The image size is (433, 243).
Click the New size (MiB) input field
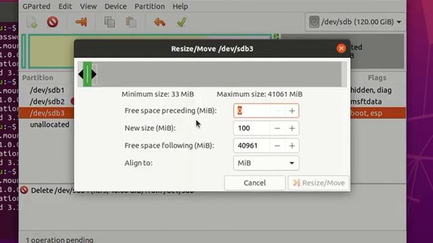click(252, 128)
